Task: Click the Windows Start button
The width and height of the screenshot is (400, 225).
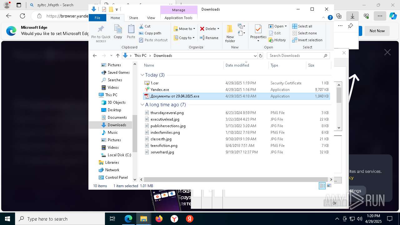Action: pyautogui.click(x=7, y=219)
